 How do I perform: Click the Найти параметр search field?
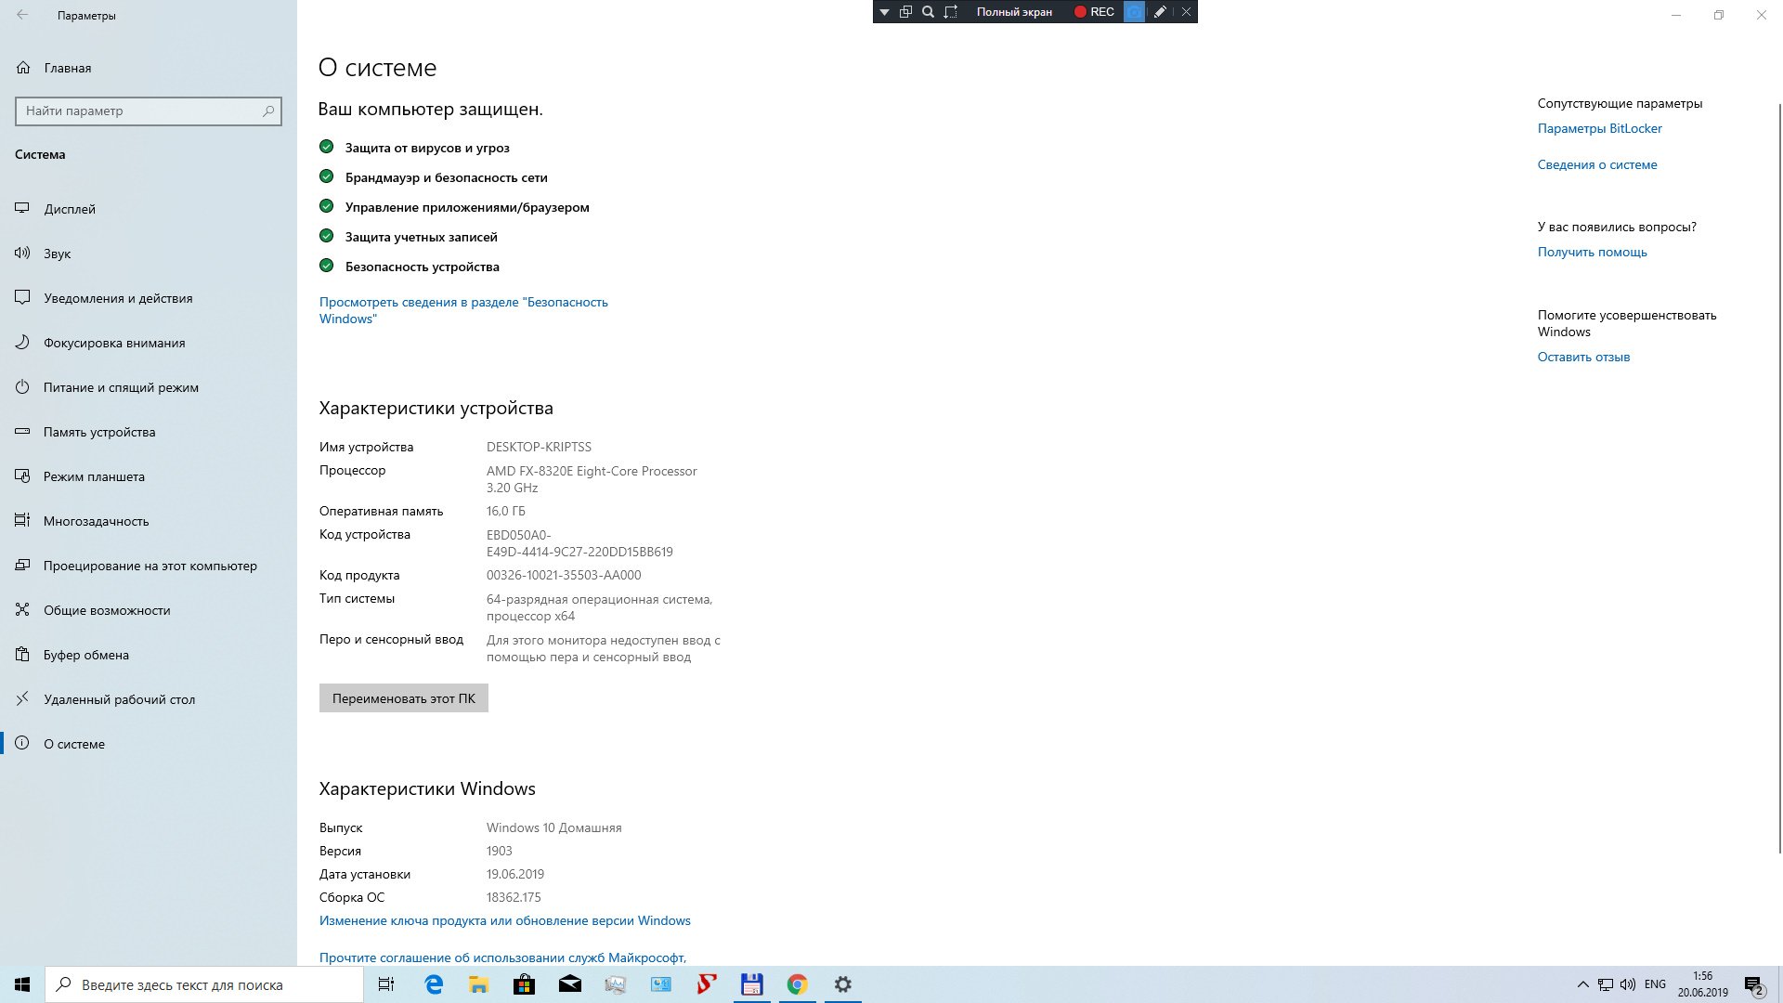(x=139, y=111)
